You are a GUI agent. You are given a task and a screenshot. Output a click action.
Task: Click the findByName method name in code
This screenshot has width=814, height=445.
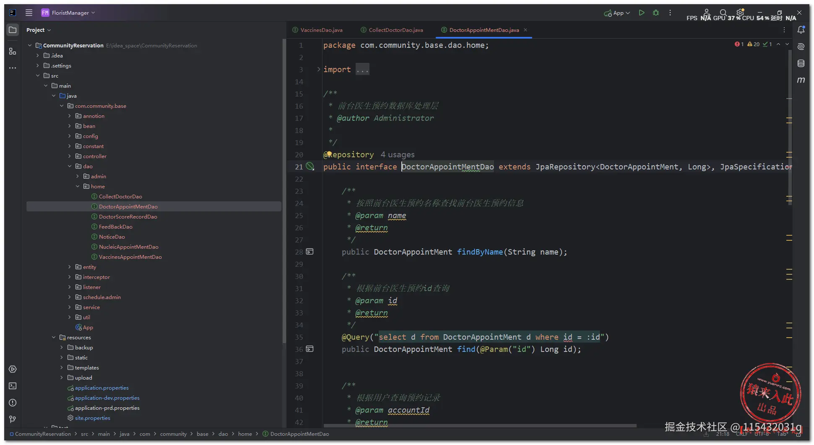[x=480, y=252]
